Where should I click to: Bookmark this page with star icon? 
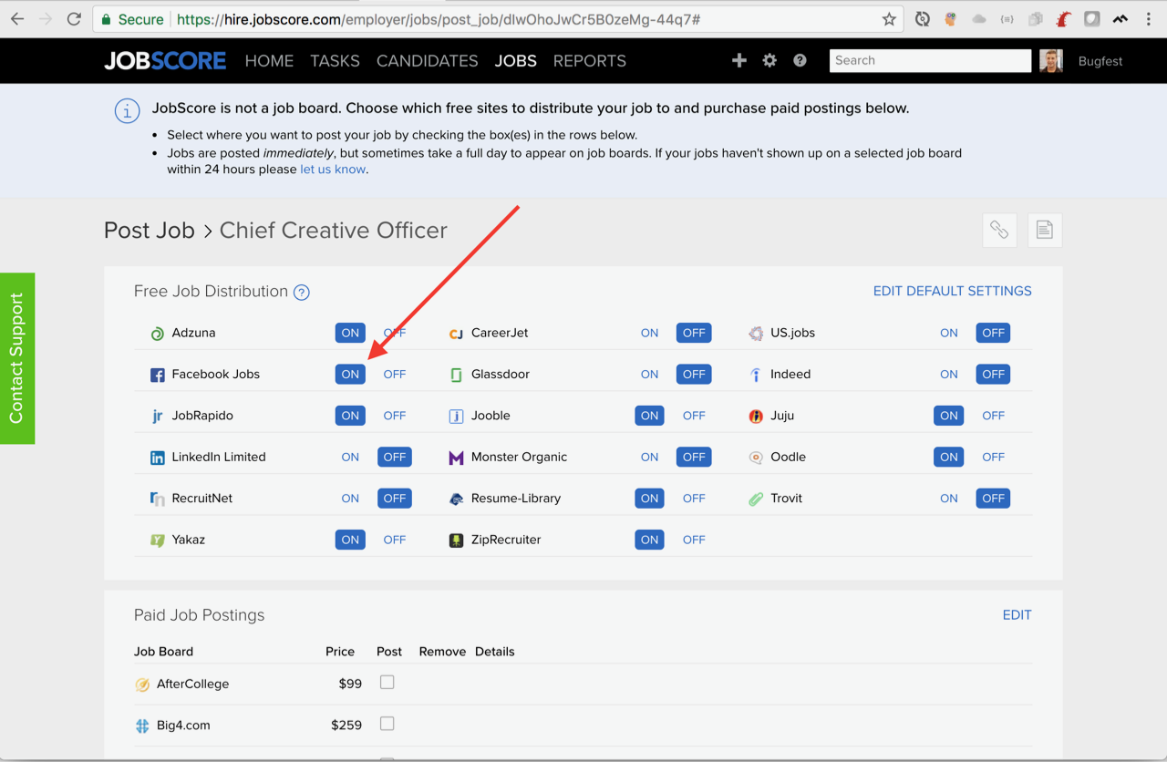pyautogui.click(x=889, y=19)
